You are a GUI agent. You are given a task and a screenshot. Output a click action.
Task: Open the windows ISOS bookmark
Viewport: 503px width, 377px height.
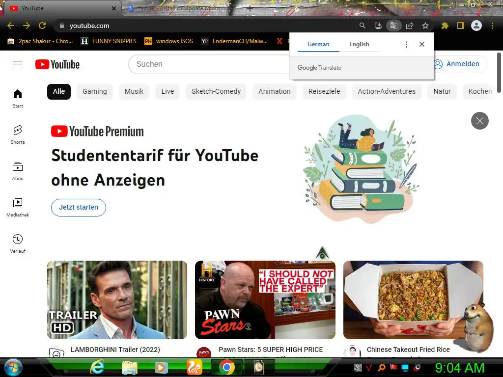169,41
